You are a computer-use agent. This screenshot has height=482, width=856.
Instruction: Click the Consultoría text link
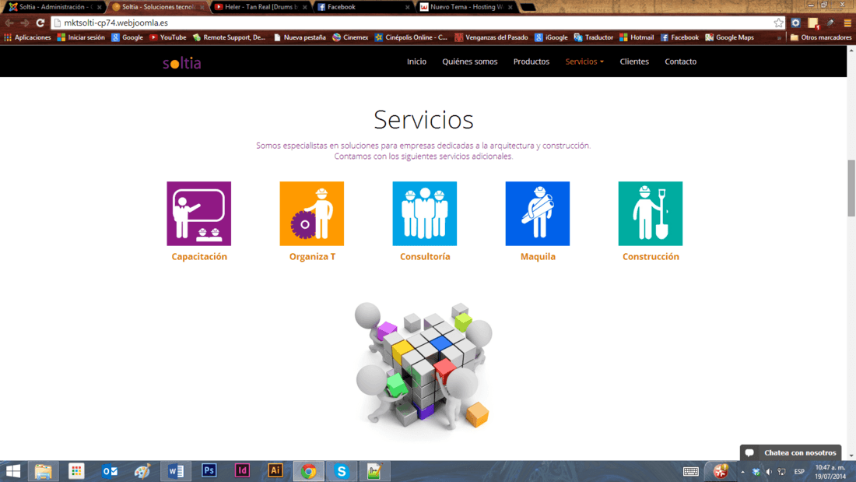425,256
